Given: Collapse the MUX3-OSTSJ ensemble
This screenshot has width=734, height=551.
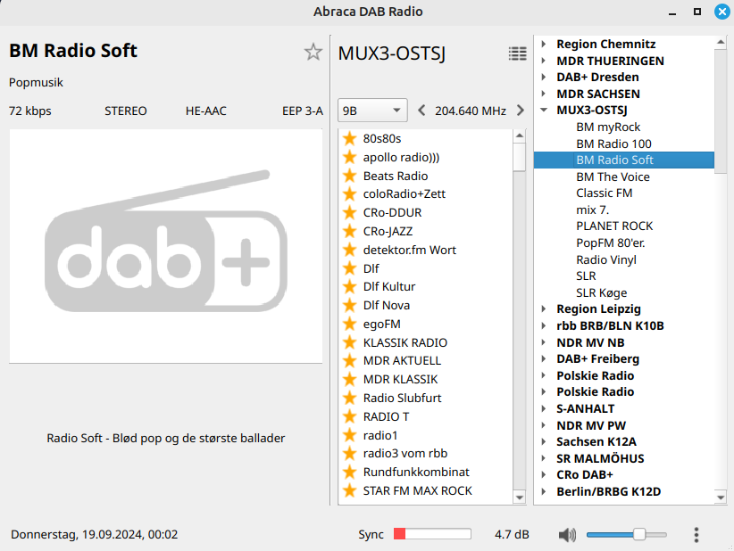Looking at the screenshot, I should 544,111.
